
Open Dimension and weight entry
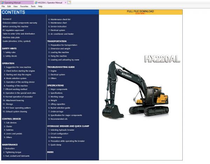coord(59,49)
